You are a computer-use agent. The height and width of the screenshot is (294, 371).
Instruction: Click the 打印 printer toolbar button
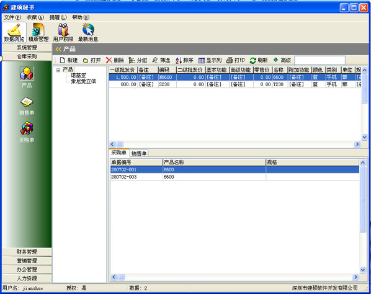[235, 60]
